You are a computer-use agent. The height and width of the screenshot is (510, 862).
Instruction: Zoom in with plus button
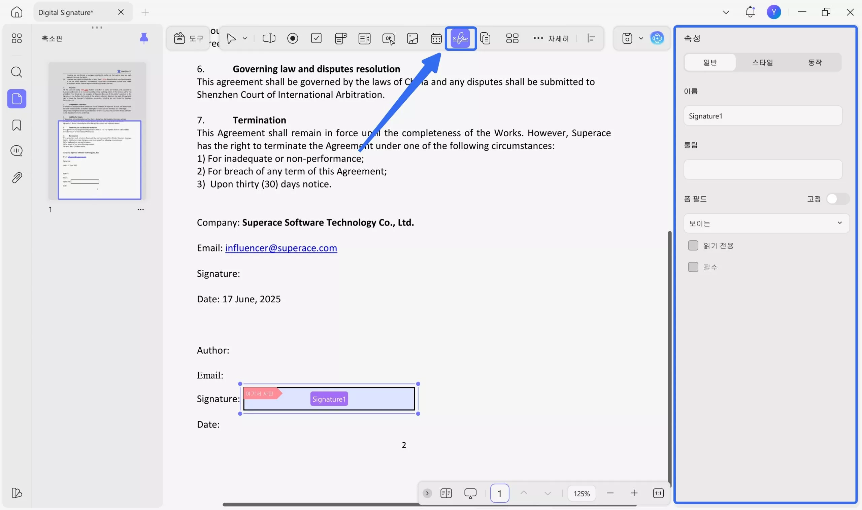point(634,493)
